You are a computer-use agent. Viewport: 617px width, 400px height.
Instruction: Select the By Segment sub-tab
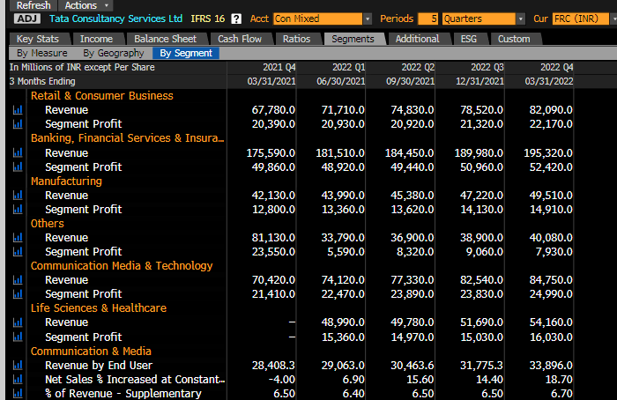[x=186, y=53]
